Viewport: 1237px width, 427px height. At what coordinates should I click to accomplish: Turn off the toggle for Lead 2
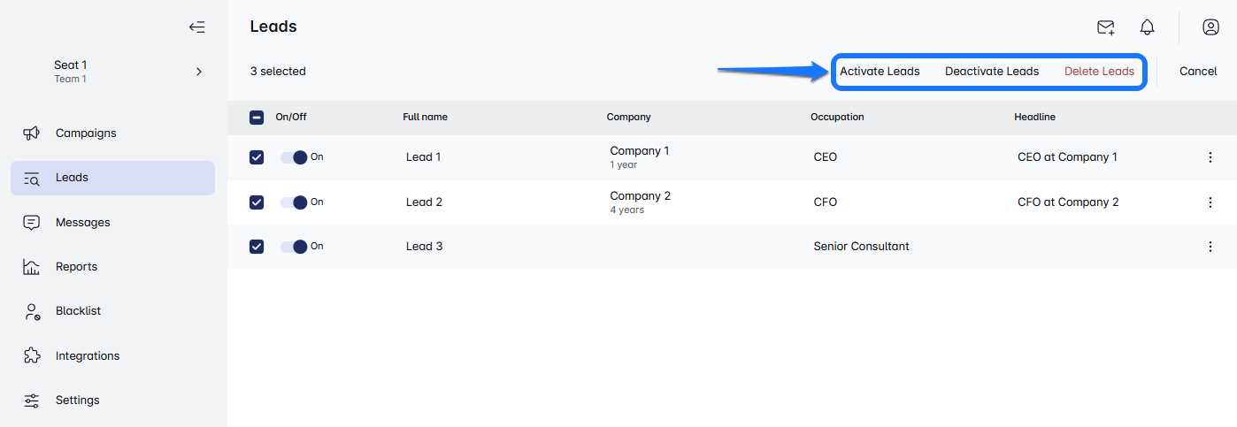coord(294,202)
